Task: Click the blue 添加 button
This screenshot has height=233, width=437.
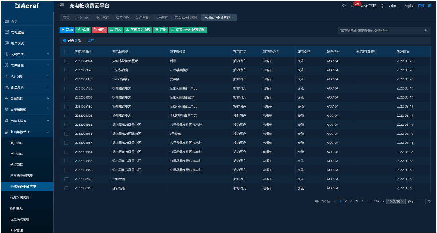Action: (x=67, y=30)
